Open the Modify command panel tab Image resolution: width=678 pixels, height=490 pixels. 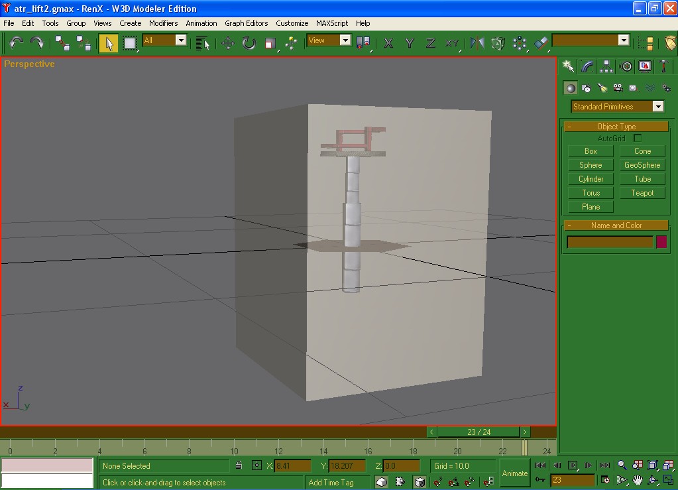point(587,66)
